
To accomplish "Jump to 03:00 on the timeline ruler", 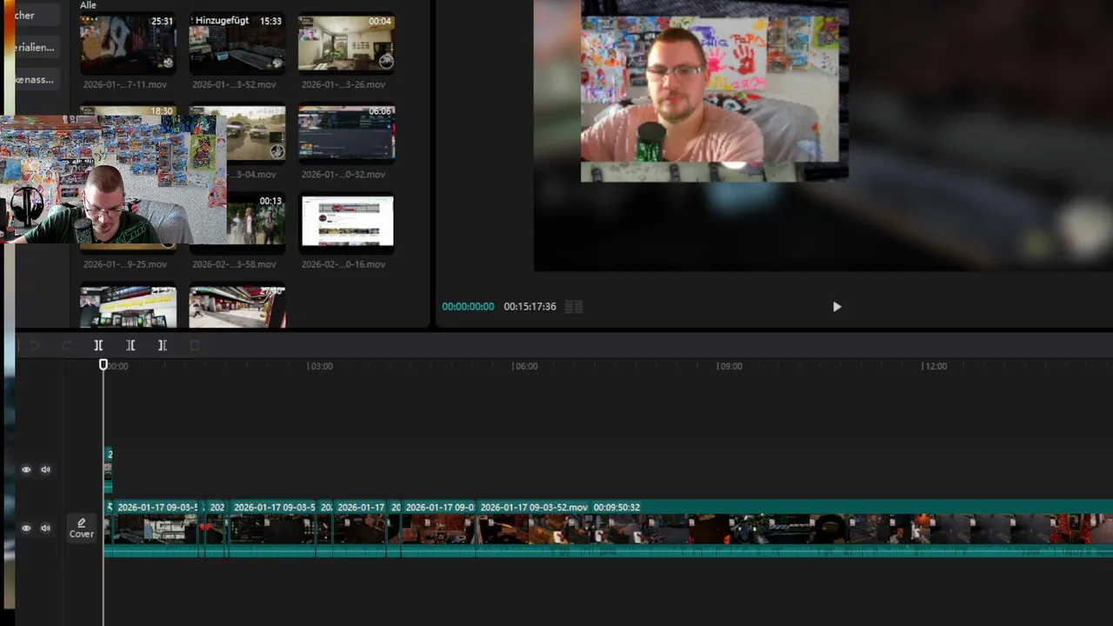I will 320,366.
